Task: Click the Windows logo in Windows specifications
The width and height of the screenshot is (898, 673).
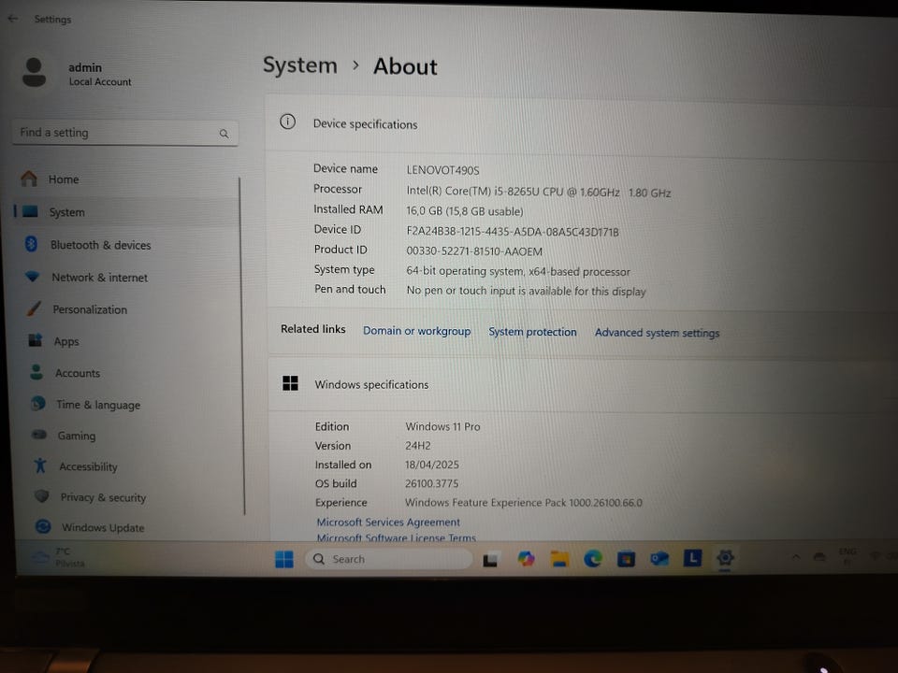Action: [x=290, y=383]
